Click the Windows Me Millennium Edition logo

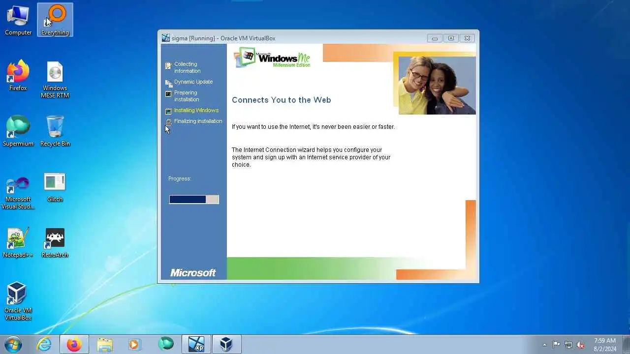click(272, 58)
